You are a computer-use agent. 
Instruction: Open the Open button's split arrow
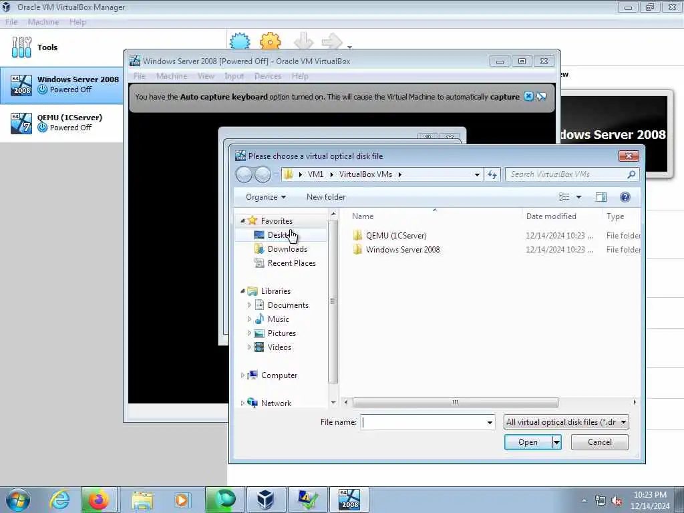556,442
